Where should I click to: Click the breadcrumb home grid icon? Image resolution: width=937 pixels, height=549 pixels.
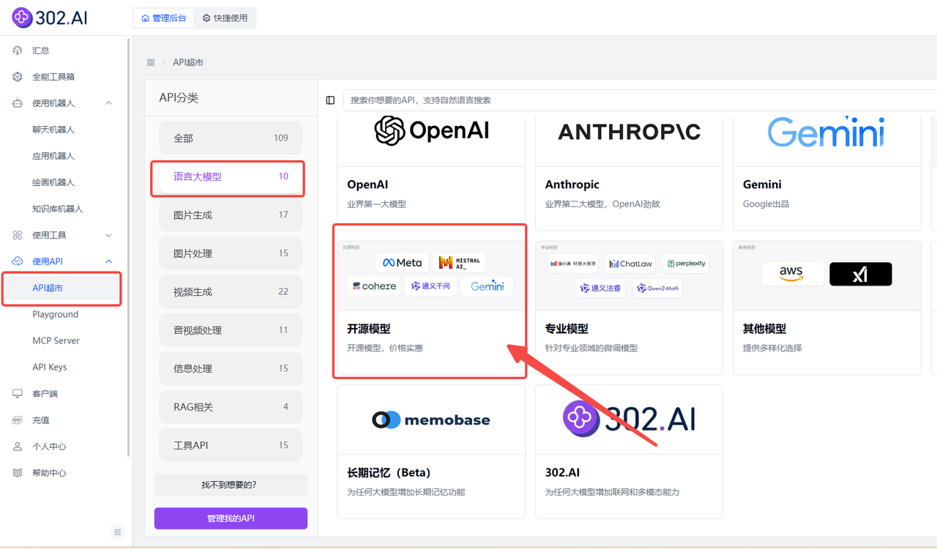[x=151, y=62]
